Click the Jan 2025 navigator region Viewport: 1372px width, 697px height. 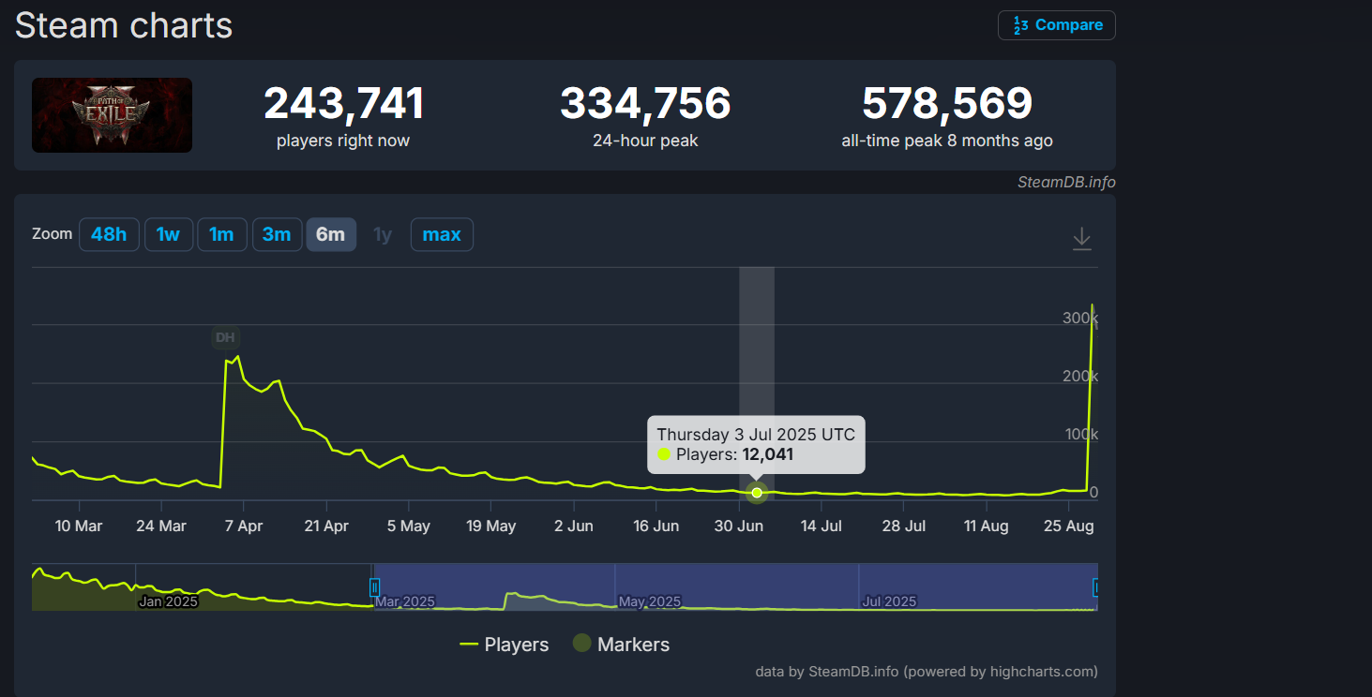coord(168,601)
